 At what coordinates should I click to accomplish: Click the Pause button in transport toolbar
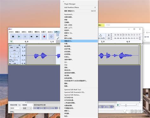[13, 37]
